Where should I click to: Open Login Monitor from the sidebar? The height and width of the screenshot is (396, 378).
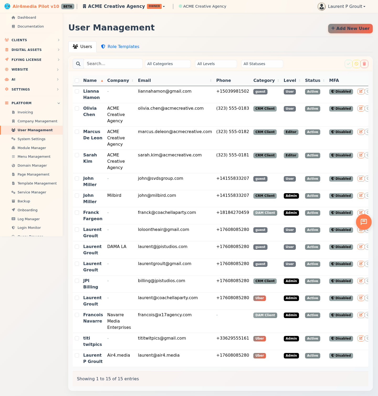29,228
